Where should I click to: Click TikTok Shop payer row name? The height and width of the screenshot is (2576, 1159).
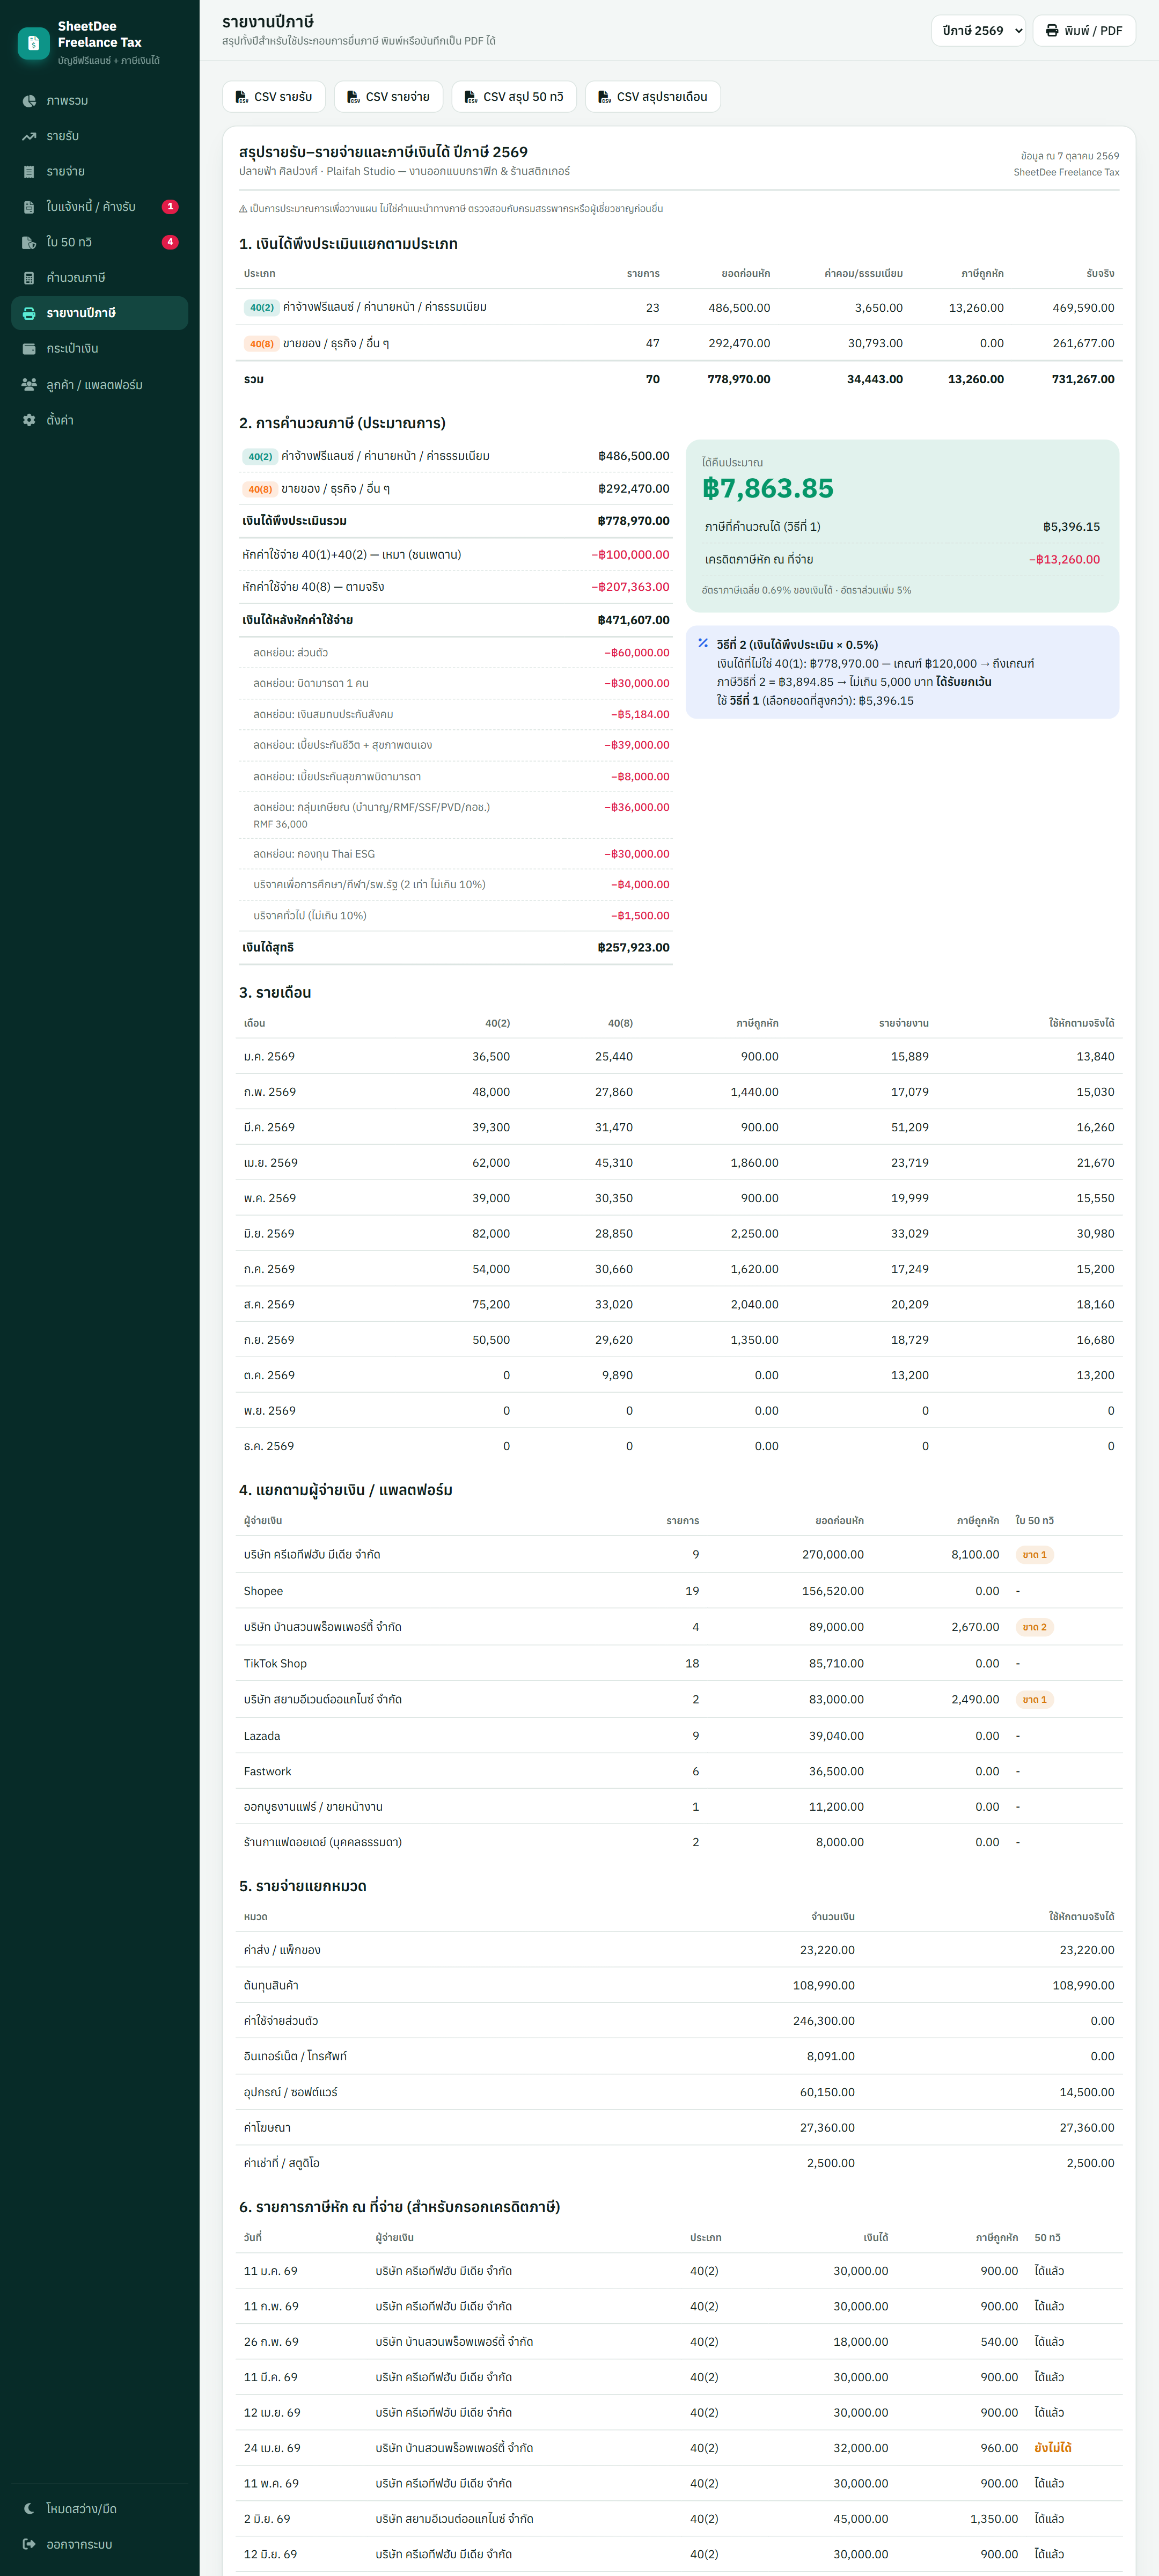coord(275,1663)
